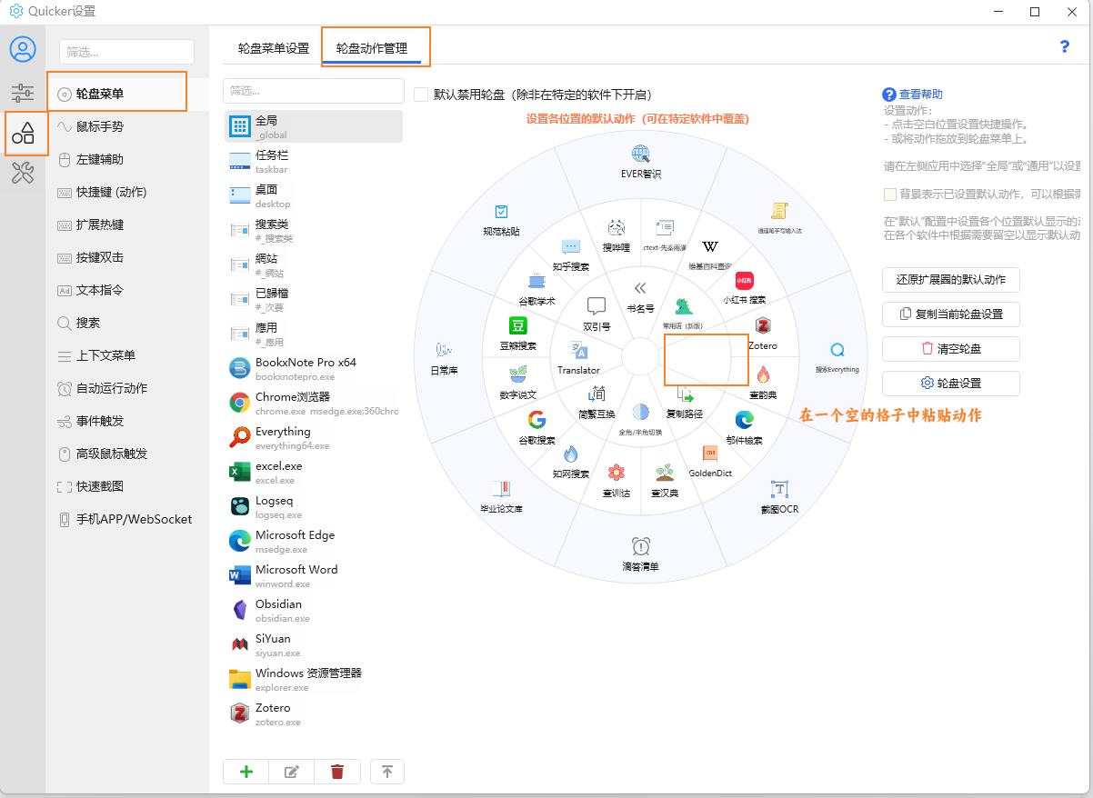
Task: Select Logseq in the app list
Action: pyautogui.click(x=314, y=506)
